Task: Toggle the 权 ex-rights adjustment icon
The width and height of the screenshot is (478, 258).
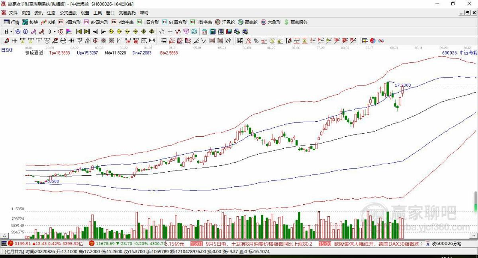Action: pyautogui.click(x=61, y=31)
